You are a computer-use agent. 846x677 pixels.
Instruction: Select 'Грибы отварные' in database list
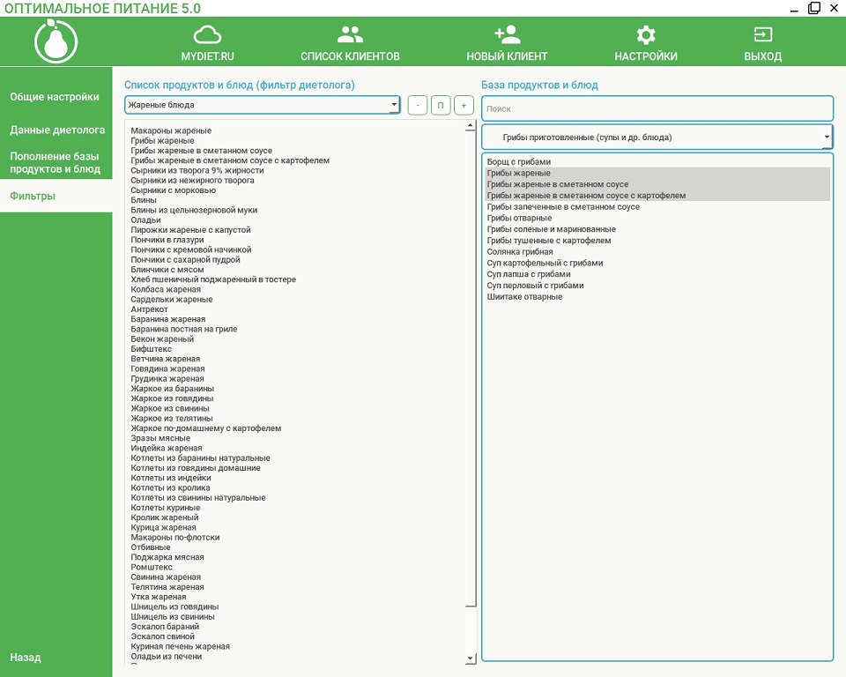point(519,218)
